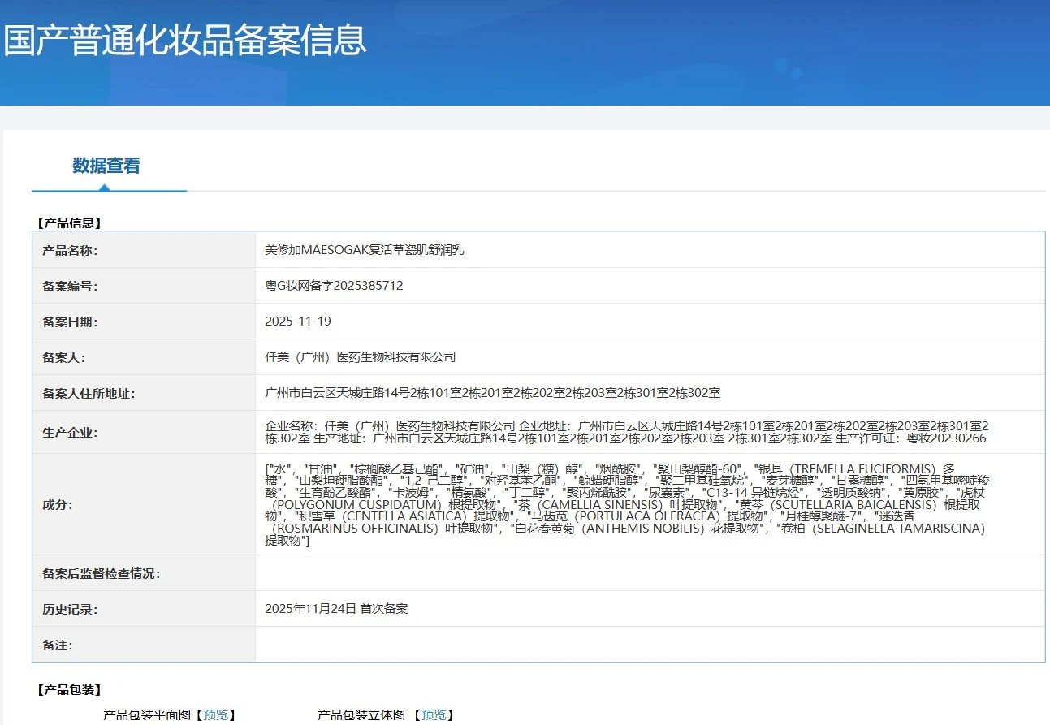Click the 产品名称 row label

pos(70,250)
